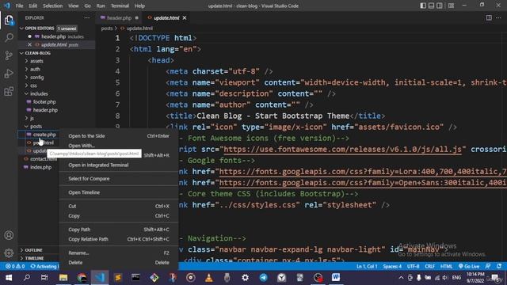The image size is (507, 285).
Task: Open Run and Debug view
Action: click(x=9, y=74)
